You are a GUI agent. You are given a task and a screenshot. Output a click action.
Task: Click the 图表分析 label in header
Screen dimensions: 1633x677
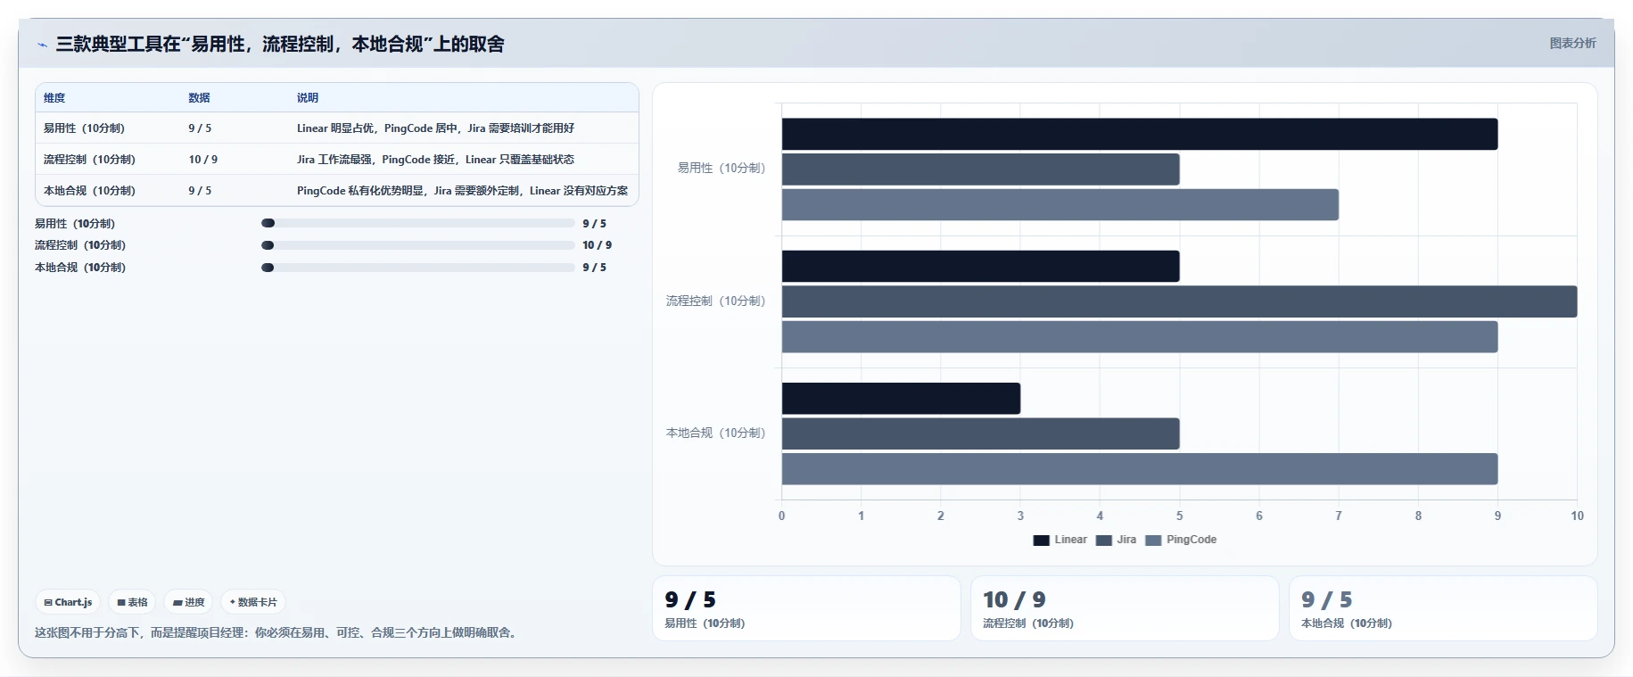click(1572, 43)
